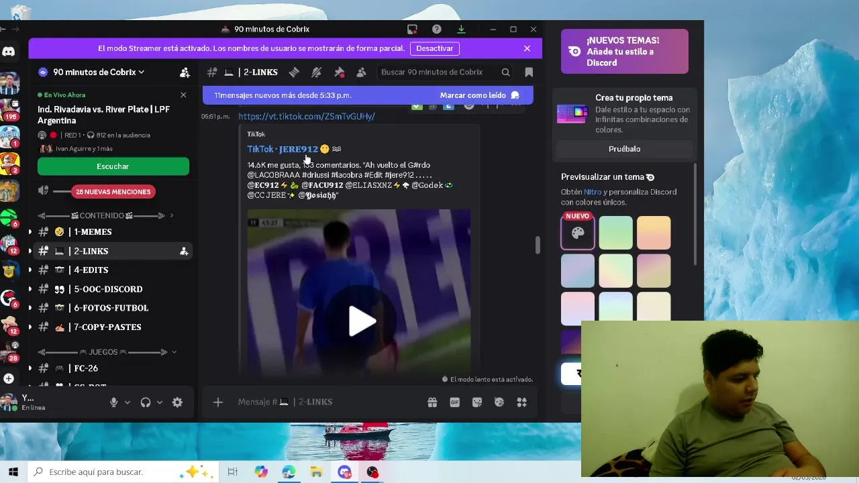
Task: Show pinned messages pin icon
Action: pos(339,72)
